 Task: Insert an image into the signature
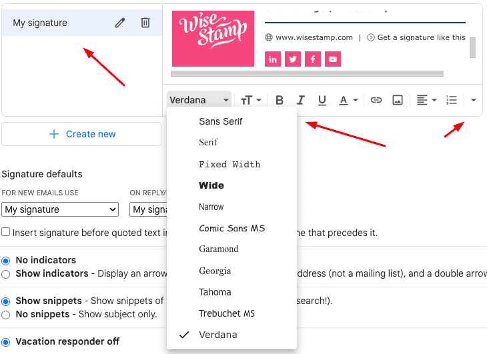398,100
